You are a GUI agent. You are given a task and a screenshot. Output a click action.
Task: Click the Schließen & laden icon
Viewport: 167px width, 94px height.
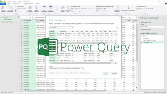click(3, 8)
